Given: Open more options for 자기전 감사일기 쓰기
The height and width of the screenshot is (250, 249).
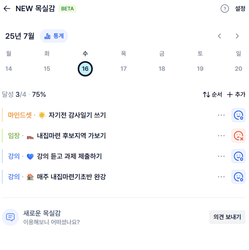Looking at the screenshot, I should click(221, 115).
